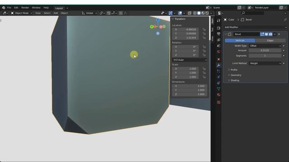Open the viewport Add menu
This screenshot has width=289, height=162.
[56, 13]
